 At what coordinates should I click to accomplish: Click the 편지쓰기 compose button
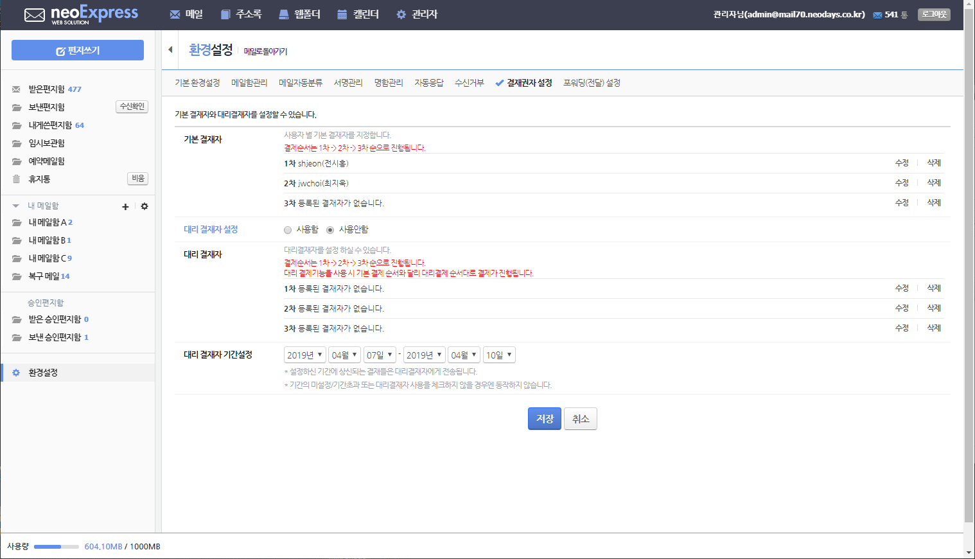point(78,50)
